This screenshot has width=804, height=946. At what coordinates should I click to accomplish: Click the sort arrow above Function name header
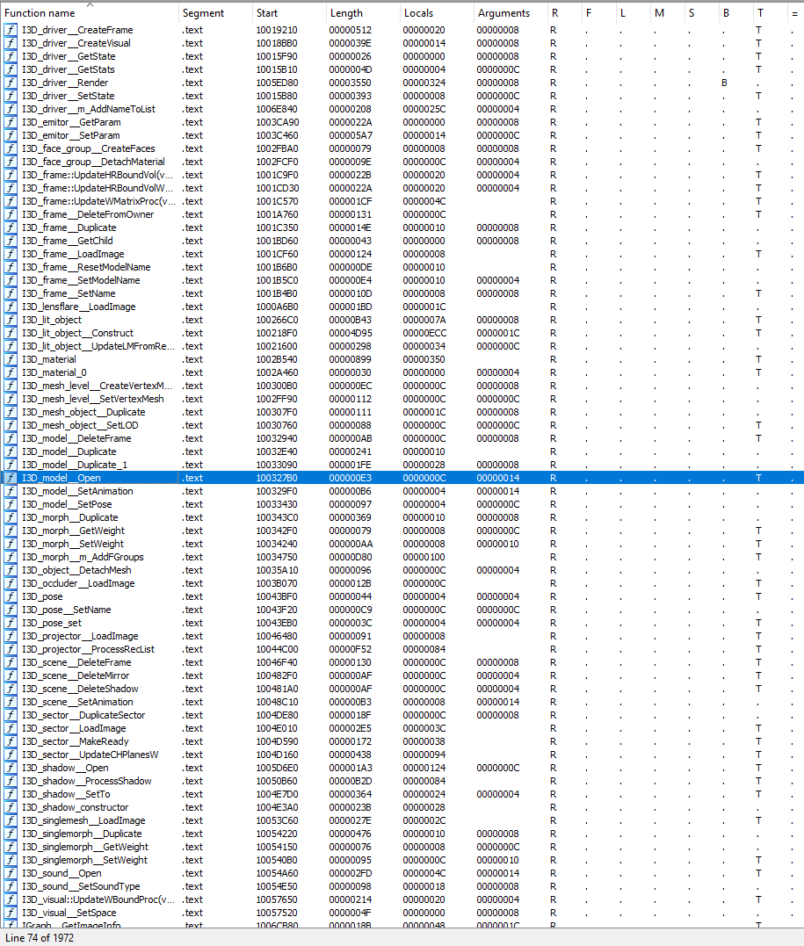pos(90,4)
